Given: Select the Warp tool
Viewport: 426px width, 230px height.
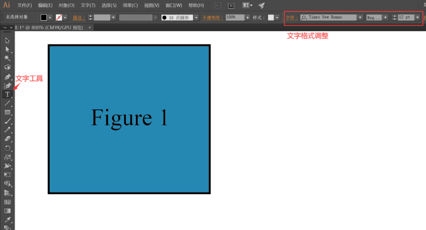Looking at the screenshot, I should pyautogui.click(x=7, y=166).
